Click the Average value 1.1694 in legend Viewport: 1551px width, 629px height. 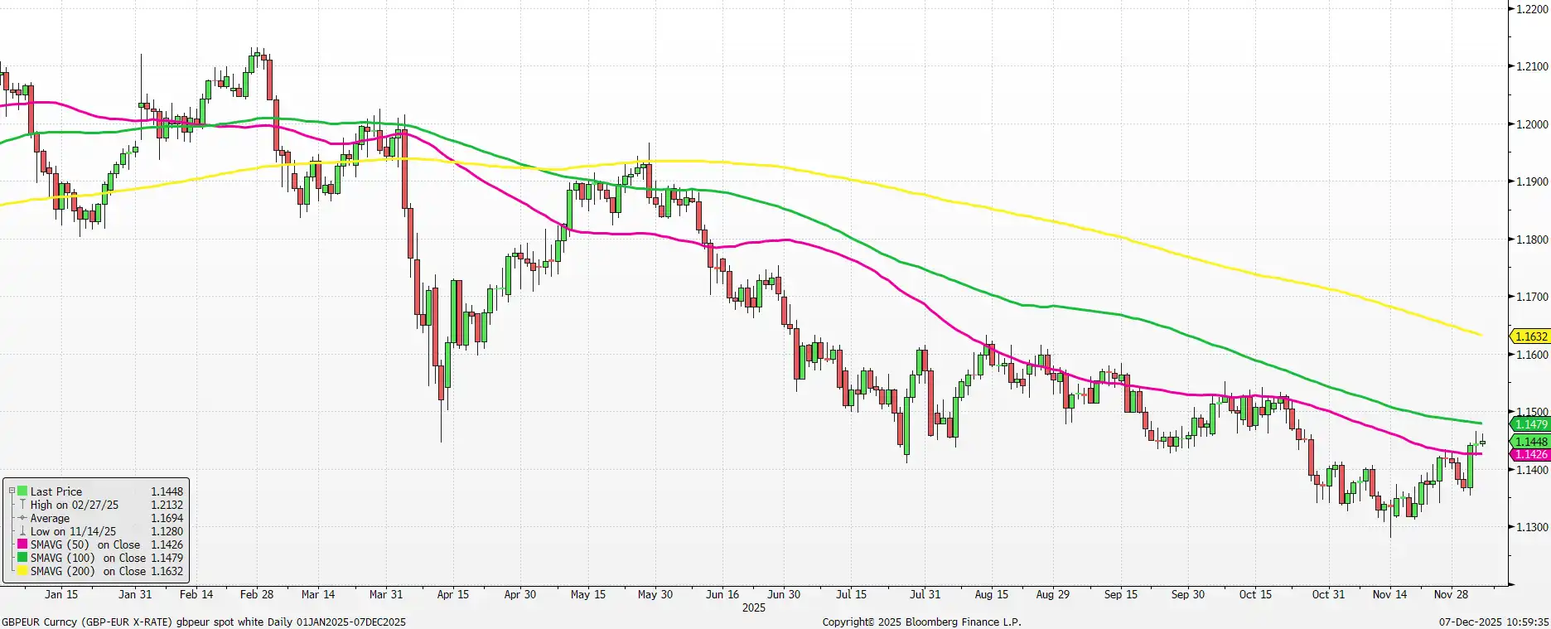[167, 518]
